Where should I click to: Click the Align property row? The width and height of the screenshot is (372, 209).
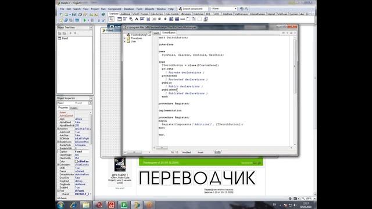pyautogui.click(x=74, y=119)
